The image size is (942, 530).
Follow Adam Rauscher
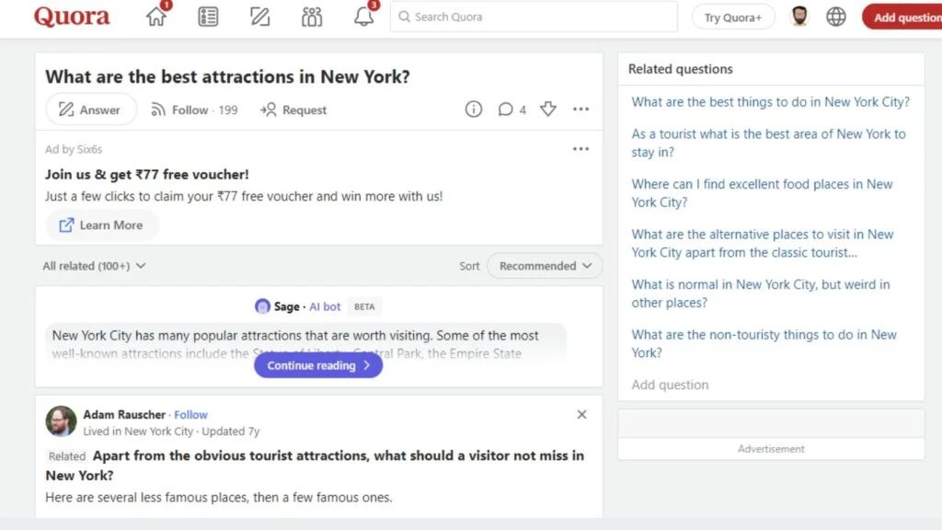(x=191, y=415)
